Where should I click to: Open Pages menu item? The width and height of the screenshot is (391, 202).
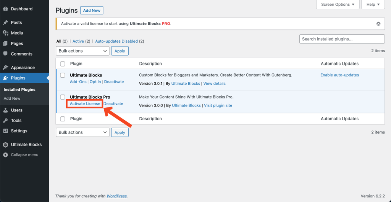point(17,43)
